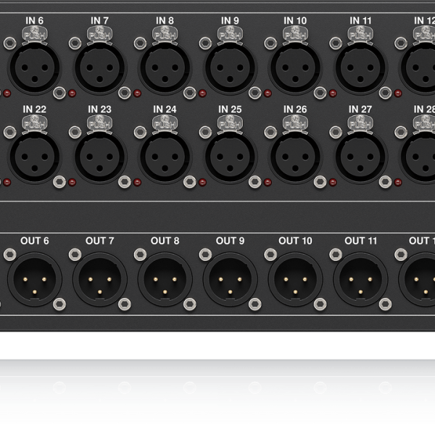Click the PUSH tab above IN 10 socket
This screenshot has height=435, width=435.
pos(296,34)
